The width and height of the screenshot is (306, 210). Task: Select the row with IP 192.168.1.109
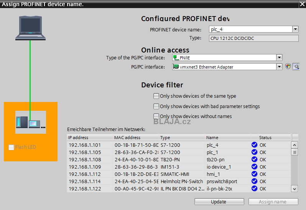coord(179,167)
